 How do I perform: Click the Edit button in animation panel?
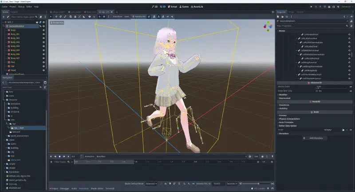(256, 156)
